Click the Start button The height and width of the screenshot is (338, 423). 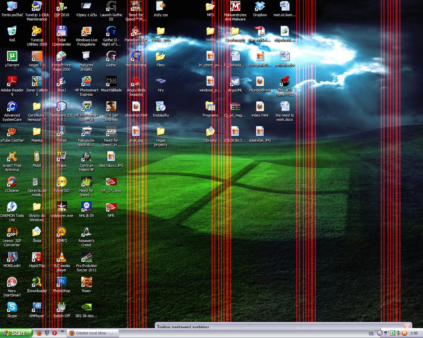pyautogui.click(x=16, y=333)
